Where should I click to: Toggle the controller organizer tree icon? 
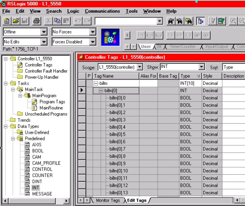(x=201, y=21)
